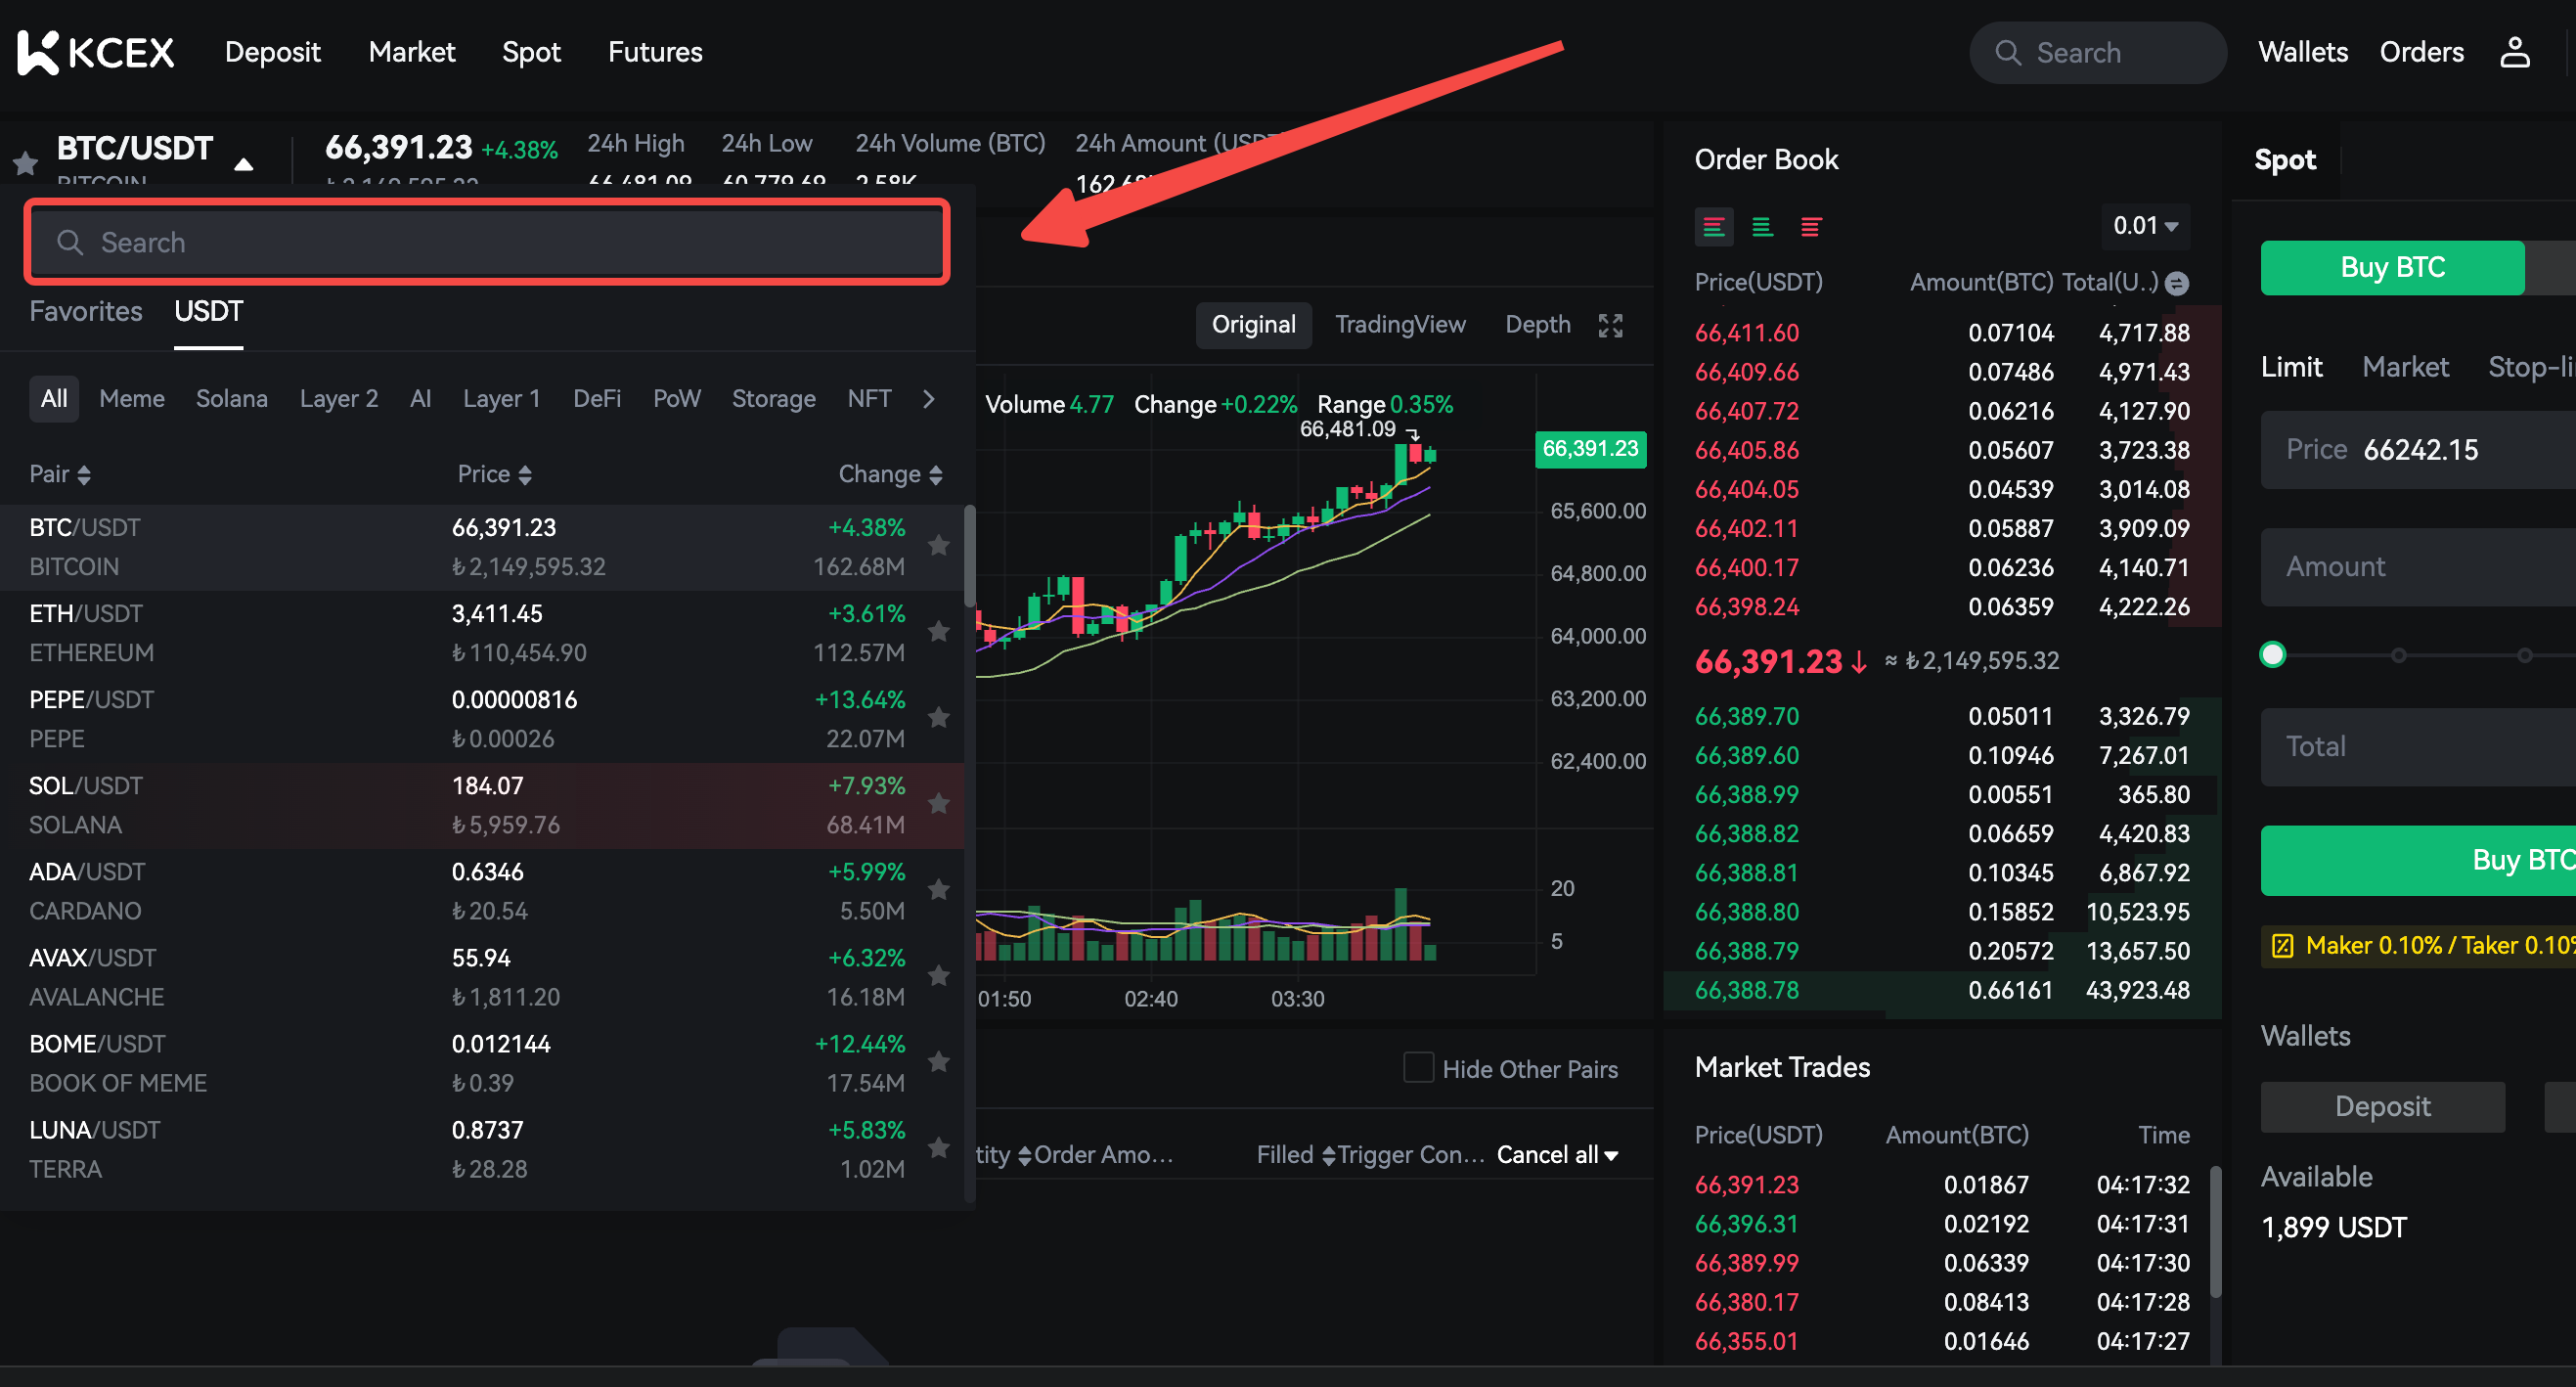
Task: Click the Deposit button under Wallets
Action: pos(2382,1106)
